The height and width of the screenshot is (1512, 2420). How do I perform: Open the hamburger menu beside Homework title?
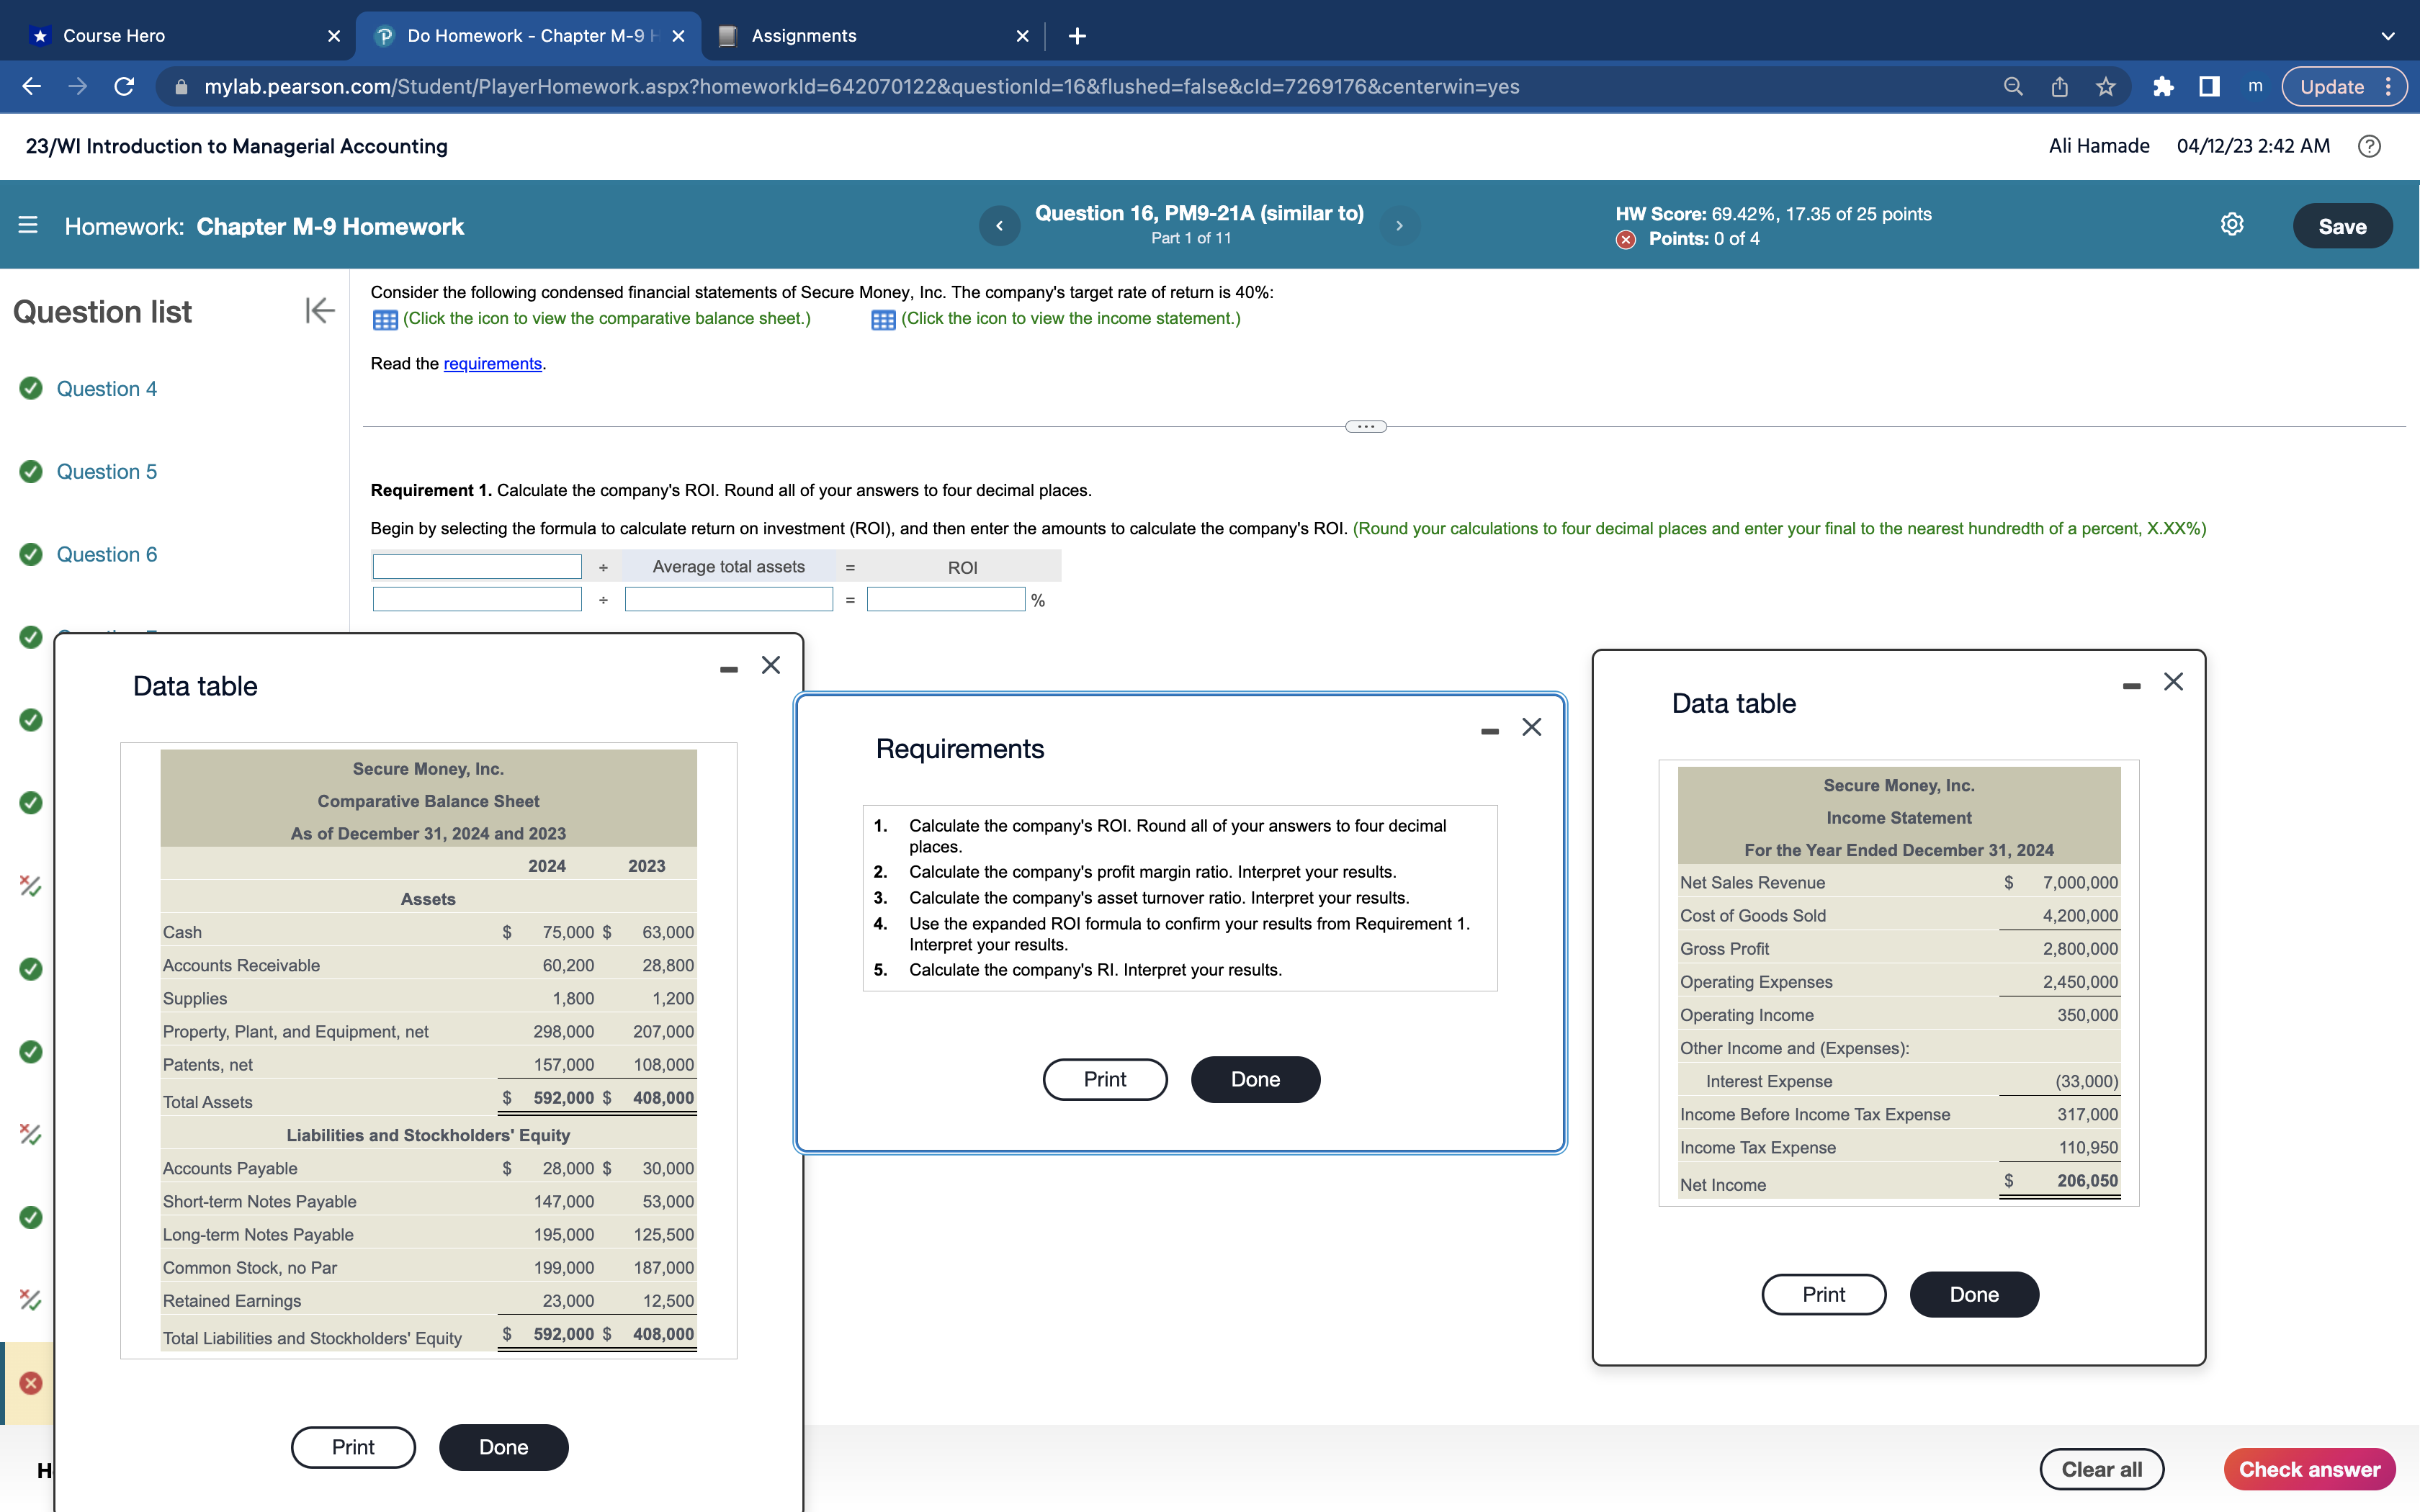coord(28,226)
